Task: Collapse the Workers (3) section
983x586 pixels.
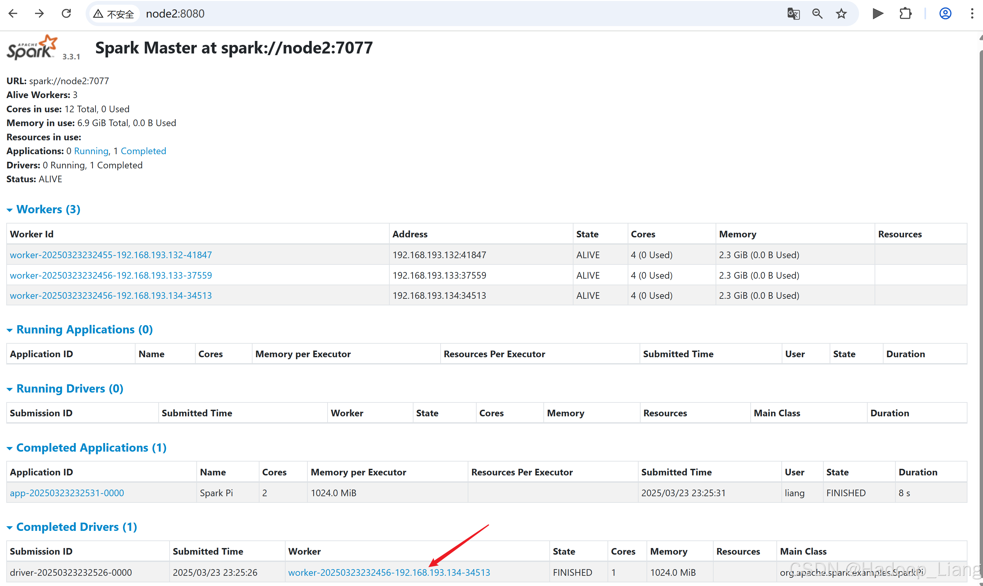Action: click(x=48, y=209)
